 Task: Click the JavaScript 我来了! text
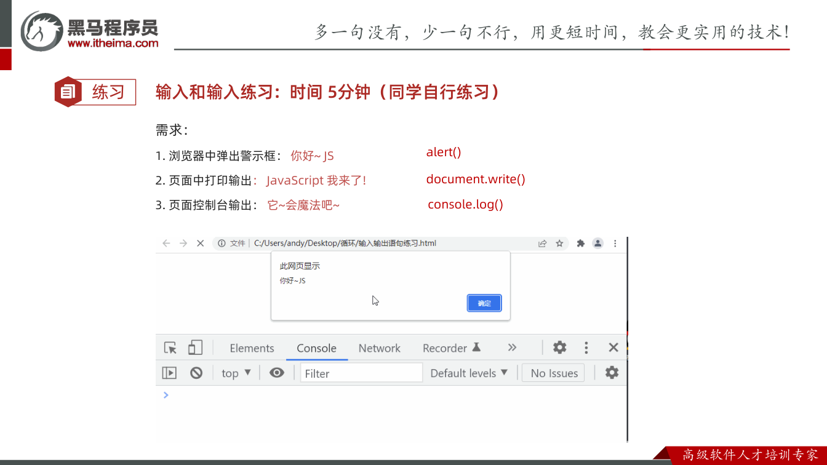(x=316, y=180)
